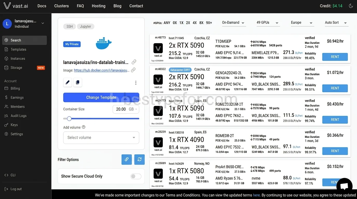Open the Docs menu item
357x199 pixels.
pyautogui.click(x=42, y=6)
